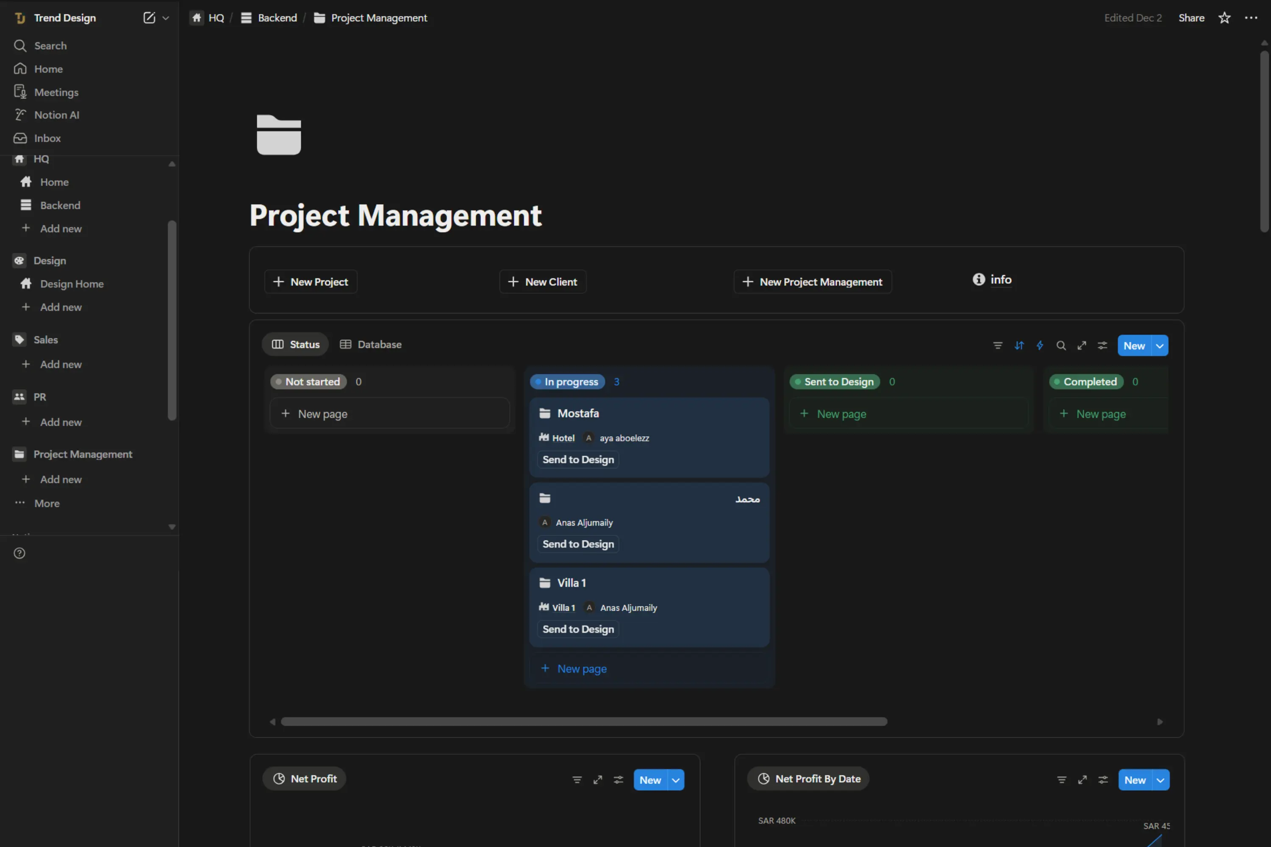Click the new page compose icon
Viewport: 1271px width, 847px height.
149,18
